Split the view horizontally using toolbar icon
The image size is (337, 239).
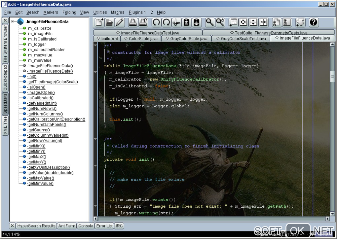point(253,22)
